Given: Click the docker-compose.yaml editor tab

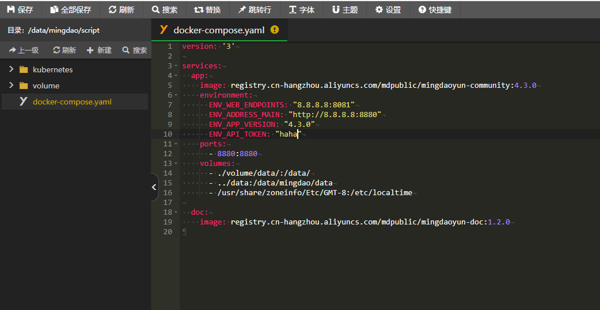Looking at the screenshot, I should [x=219, y=30].
